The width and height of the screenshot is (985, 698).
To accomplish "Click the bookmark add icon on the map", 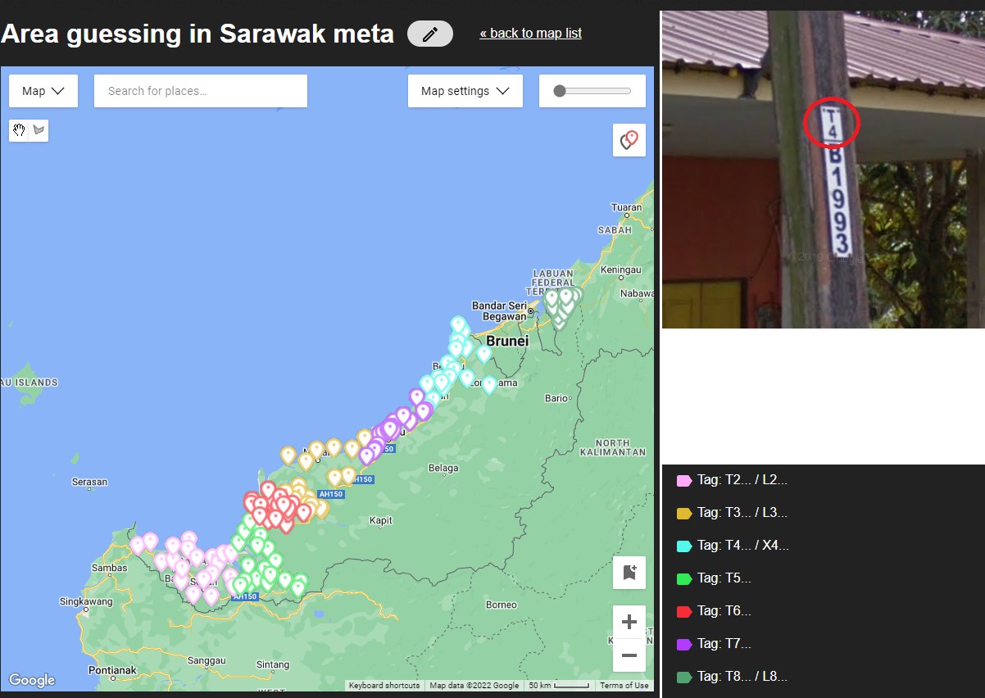I will point(629,573).
